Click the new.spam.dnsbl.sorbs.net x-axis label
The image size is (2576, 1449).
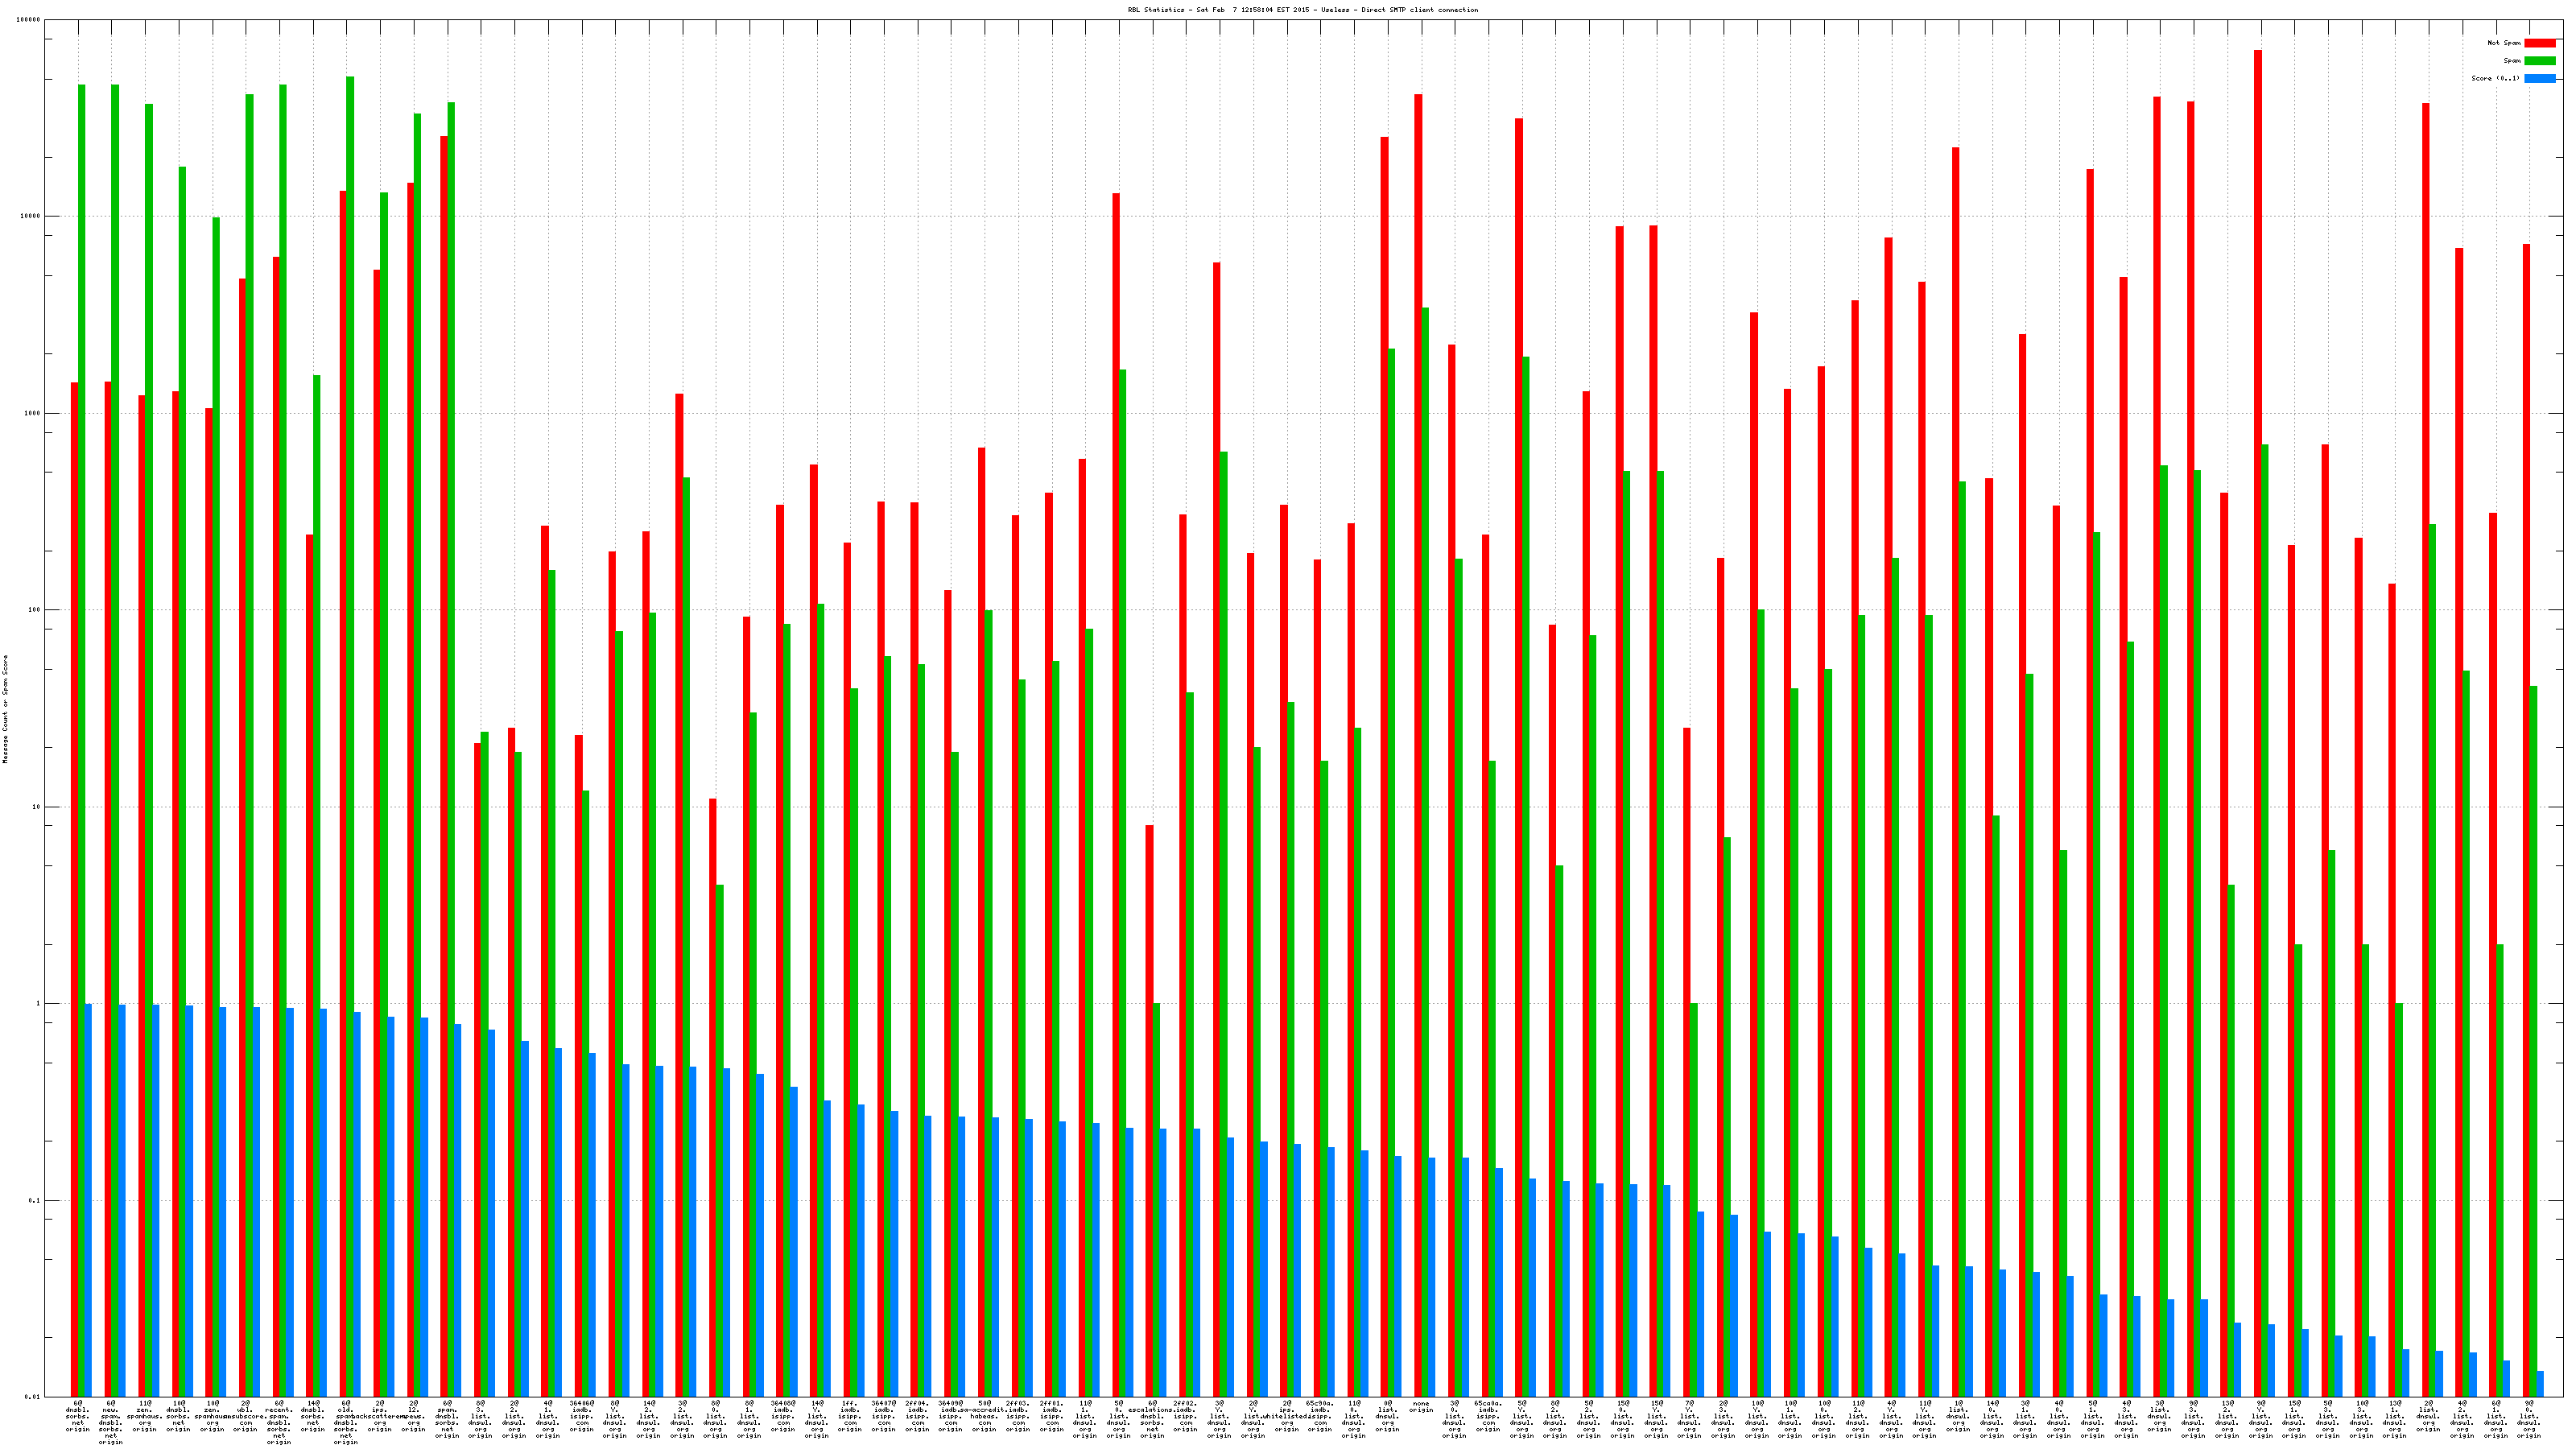(x=111, y=1422)
